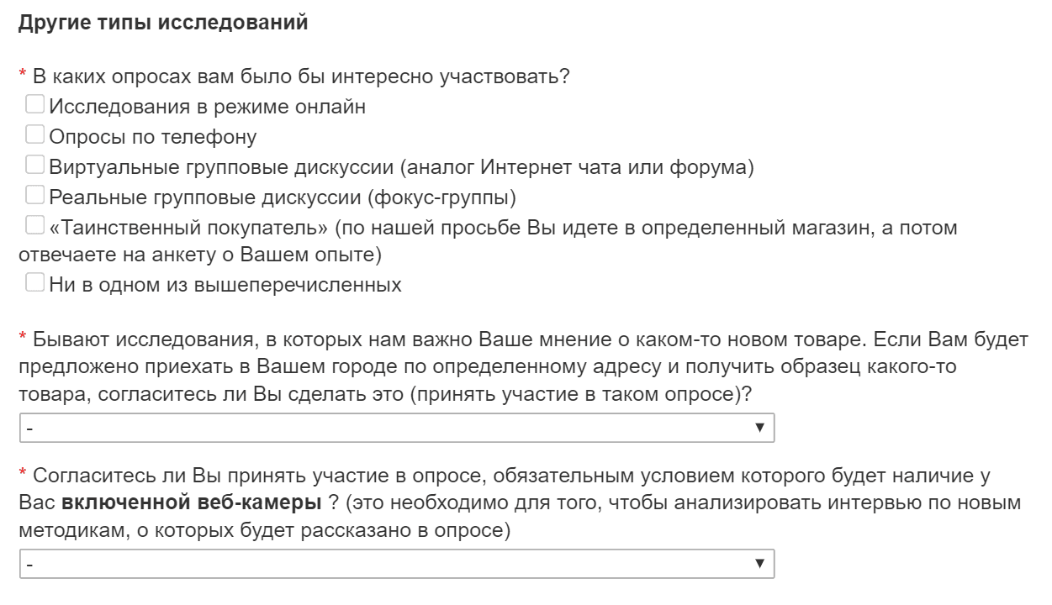Viewport: 1052px width, 605px height.
Task: Enable the "Опросы по телефону" checkbox
Action: click(x=34, y=133)
